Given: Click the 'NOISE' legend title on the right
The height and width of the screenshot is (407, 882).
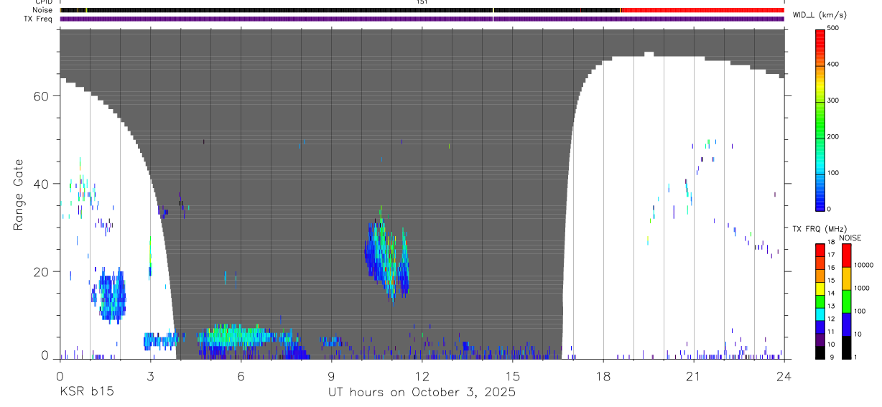Looking at the screenshot, I should [x=850, y=238].
